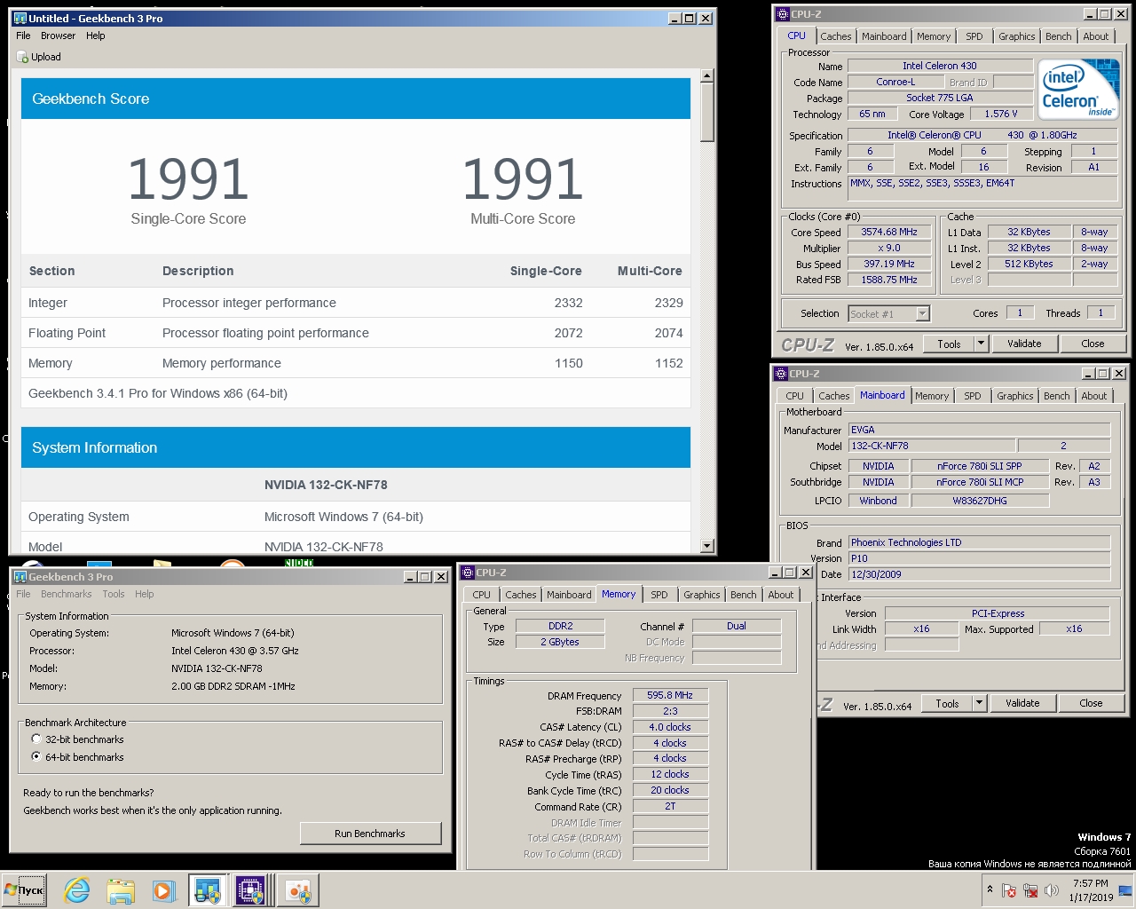Open File menu in Geekbench results window
The height and width of the screenshot is (909, 1136).
(x=23, y=36)
